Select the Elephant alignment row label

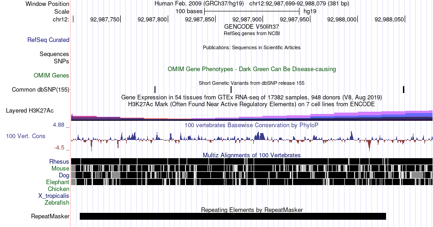point(58,182)
